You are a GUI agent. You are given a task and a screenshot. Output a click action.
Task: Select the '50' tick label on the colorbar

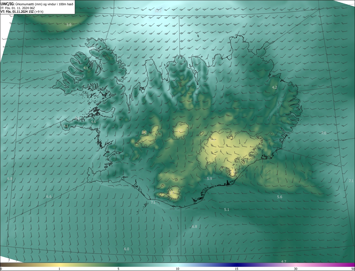tap(353, 269)
